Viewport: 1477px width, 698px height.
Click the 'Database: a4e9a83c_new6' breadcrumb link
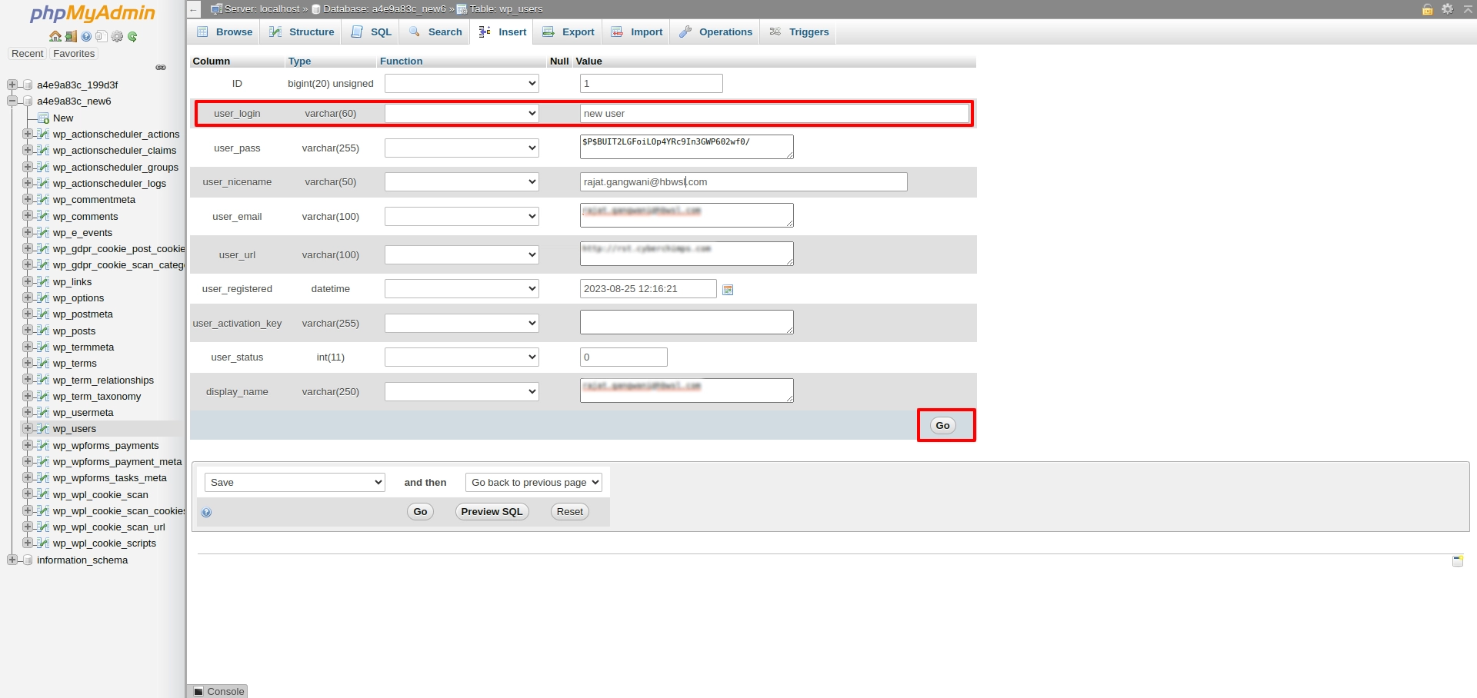[385, 9]
